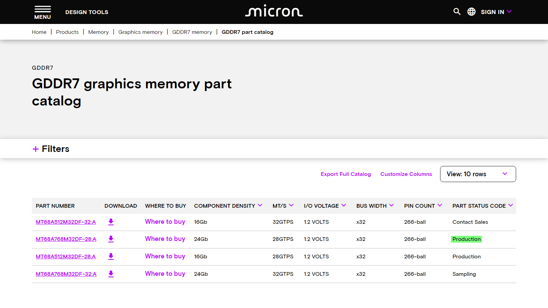Go to Graphics memory breadcrumb

click(x=140, y=32)
